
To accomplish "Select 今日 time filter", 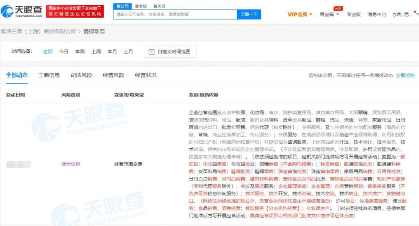I will [64, 52].
